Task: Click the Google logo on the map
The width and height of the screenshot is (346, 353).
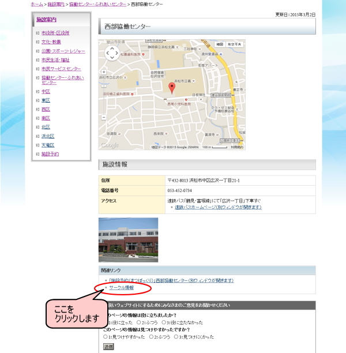Action: [x=110, y=145]
